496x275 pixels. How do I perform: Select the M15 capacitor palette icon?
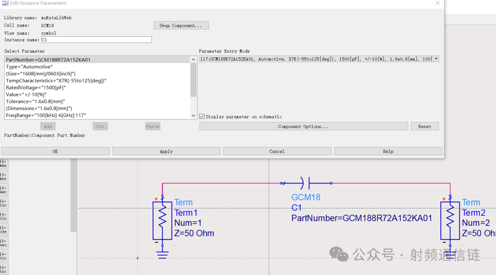(4, 177)
